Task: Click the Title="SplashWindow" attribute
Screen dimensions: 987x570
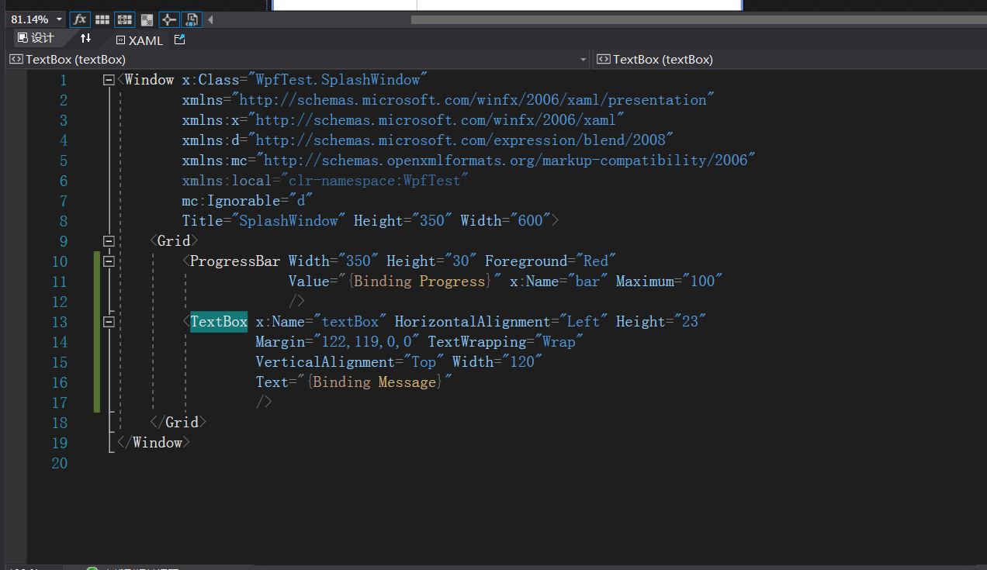Action: point(264,221)
